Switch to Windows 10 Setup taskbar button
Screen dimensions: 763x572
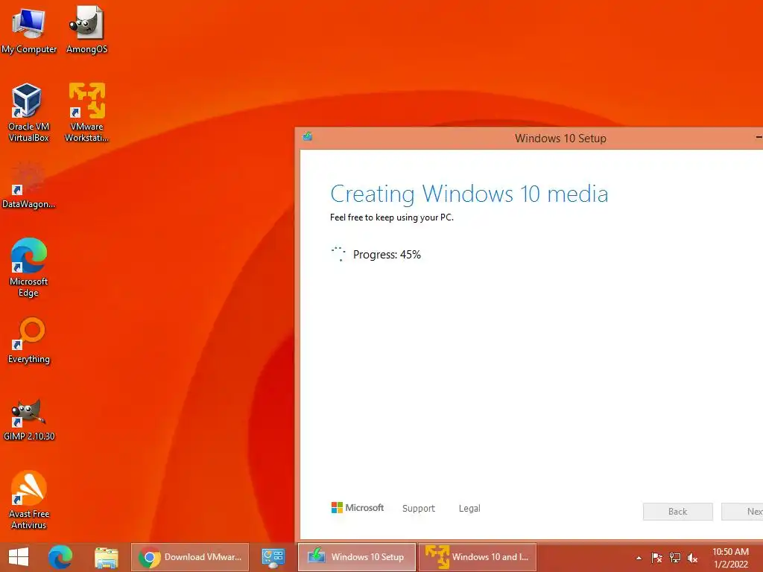point(357,557)
